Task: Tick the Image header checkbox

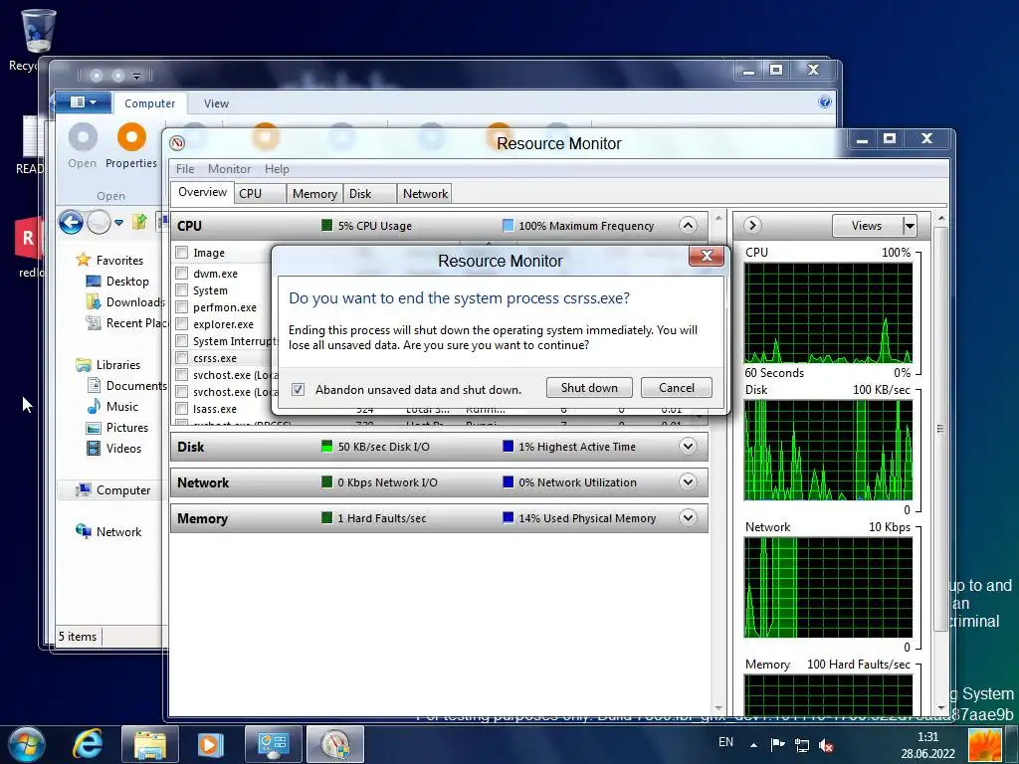Action: tap(182, 253)
